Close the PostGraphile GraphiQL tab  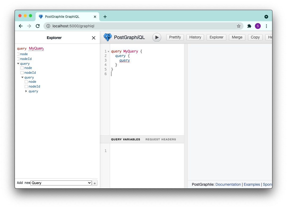click(95, 17)
